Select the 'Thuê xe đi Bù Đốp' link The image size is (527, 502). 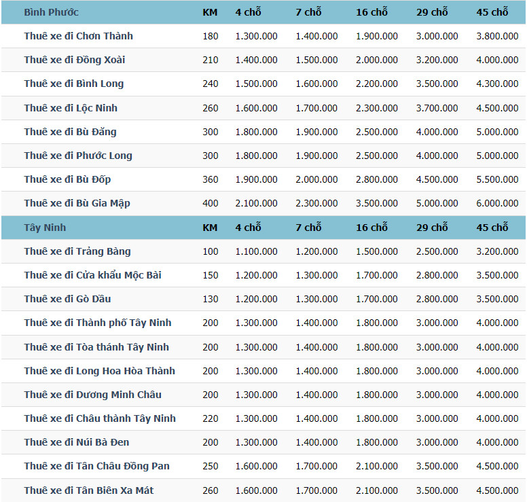point(67,179)
